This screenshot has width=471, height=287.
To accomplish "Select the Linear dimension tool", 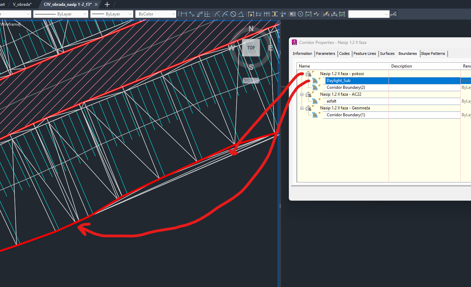I will 184,14.
